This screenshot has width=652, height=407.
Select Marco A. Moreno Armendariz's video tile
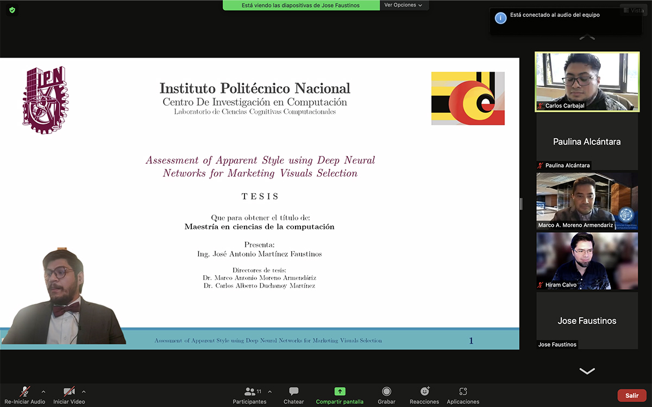(x=587, y=201)
